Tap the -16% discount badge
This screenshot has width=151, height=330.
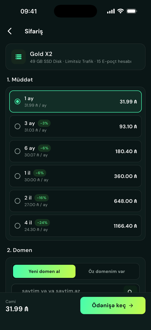pyautogui.click(x=42, y=198)
